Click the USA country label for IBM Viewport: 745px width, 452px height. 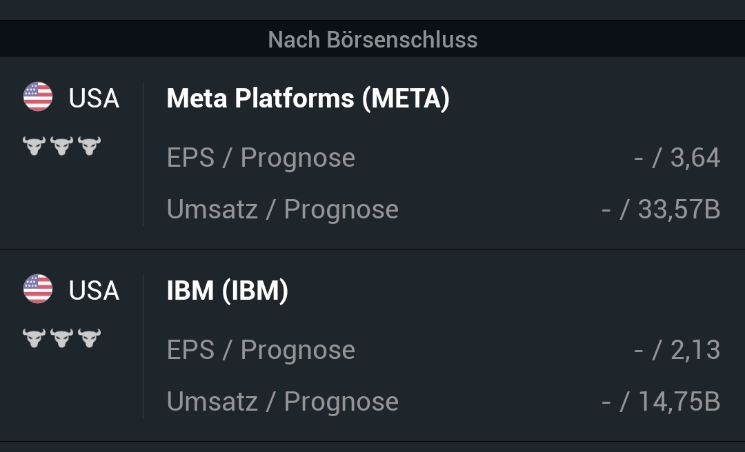pos(94,291)
